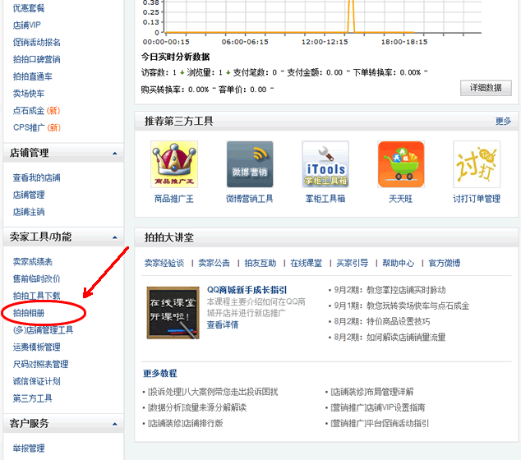Open 店铺VIP sidebar link
The width and height of the screenshot is (521, 460).
pyautogui.click(x=27, y=25)
